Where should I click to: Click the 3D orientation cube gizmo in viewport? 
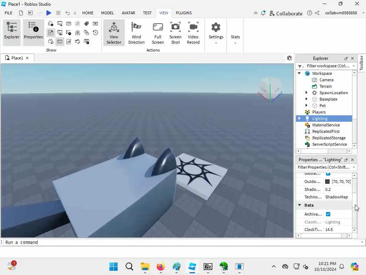[x=270, y=90]
